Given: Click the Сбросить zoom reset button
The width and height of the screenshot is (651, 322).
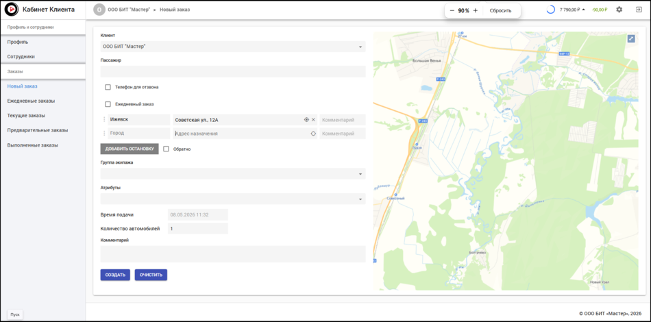Looking at the screenshot, I should 500,10.
